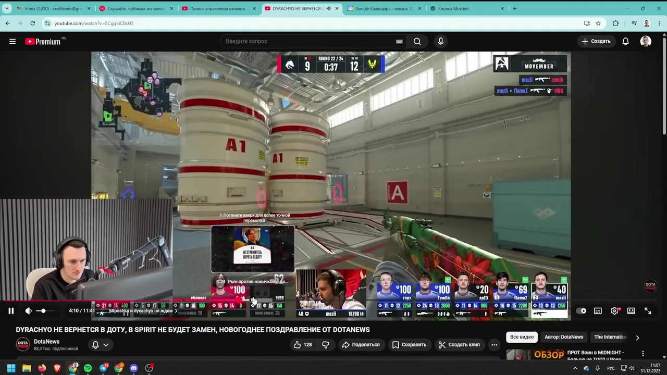Screen dimensions: 667x375
Task: Mute the video with speaker icon
Action: [29, 311]
